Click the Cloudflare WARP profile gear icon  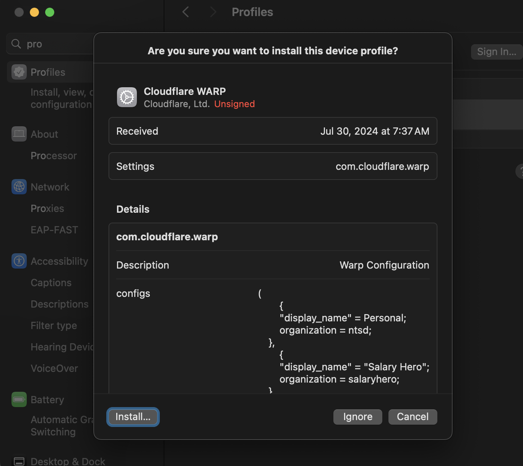(127, 97)
